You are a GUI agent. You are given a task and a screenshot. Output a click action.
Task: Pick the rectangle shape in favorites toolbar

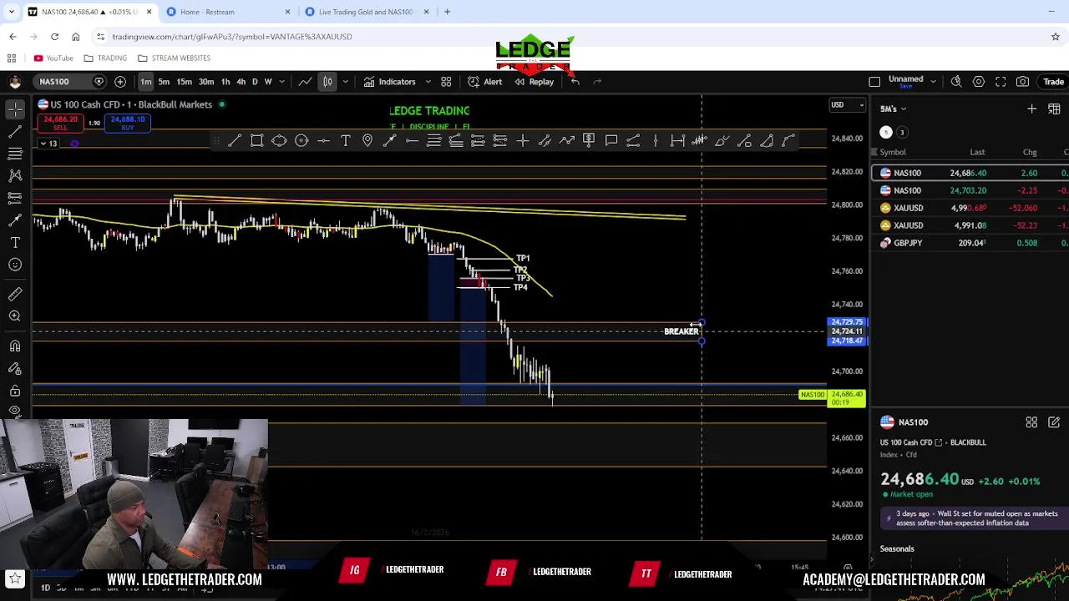(x=257, y=140)
